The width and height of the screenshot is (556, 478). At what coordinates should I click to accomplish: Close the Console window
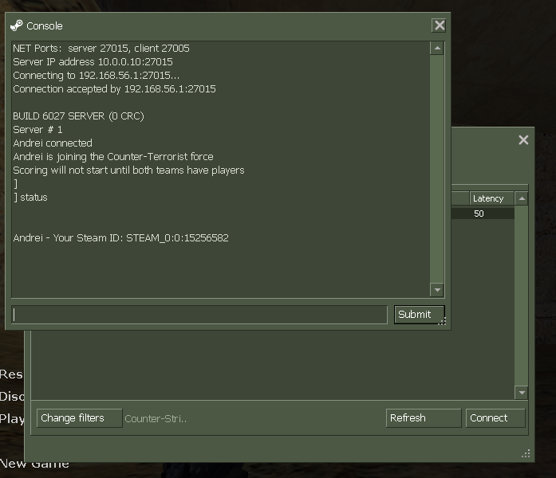point(439,25)
